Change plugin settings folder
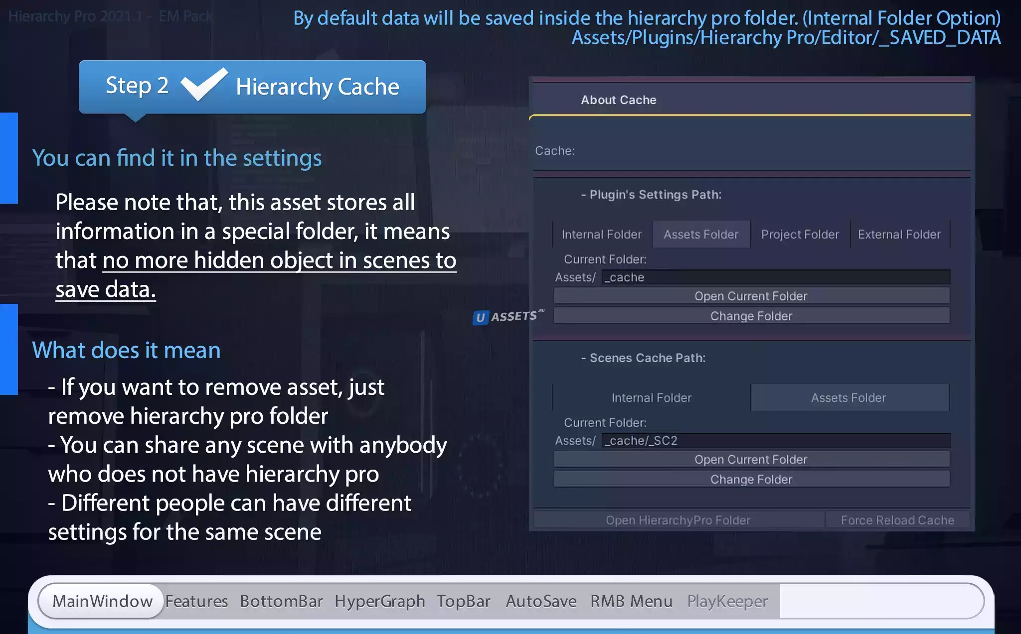The width and height of the screenshot is (1021, 634). (751, 316)
